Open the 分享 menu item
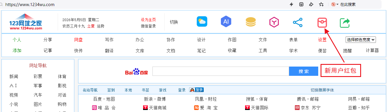The height and width of the screenshot is (112, 387). tap(48, 40)
